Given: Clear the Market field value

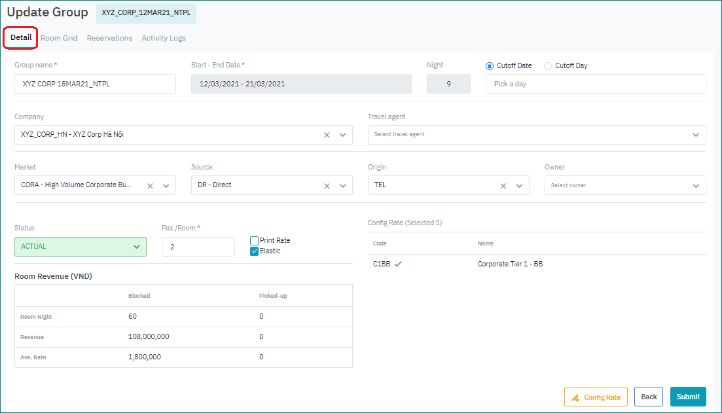Looking at the screenshot, I should [150, 186].
